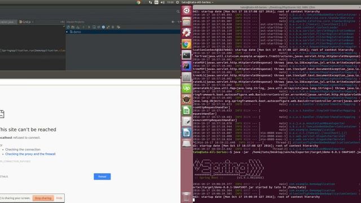Click Generate Sources folder icon in Maven toolbar
The height and width of the screenshot is (203, 361).
click(x=73, y=27)
